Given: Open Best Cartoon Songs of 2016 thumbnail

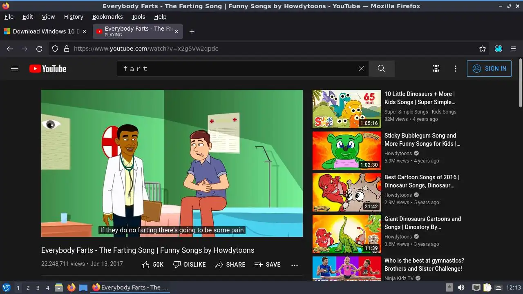Looking at the screenshot, I should tap(347, 192).
